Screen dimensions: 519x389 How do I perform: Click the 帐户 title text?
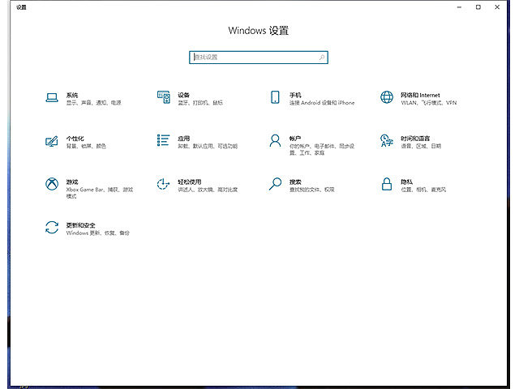(295, 139)
